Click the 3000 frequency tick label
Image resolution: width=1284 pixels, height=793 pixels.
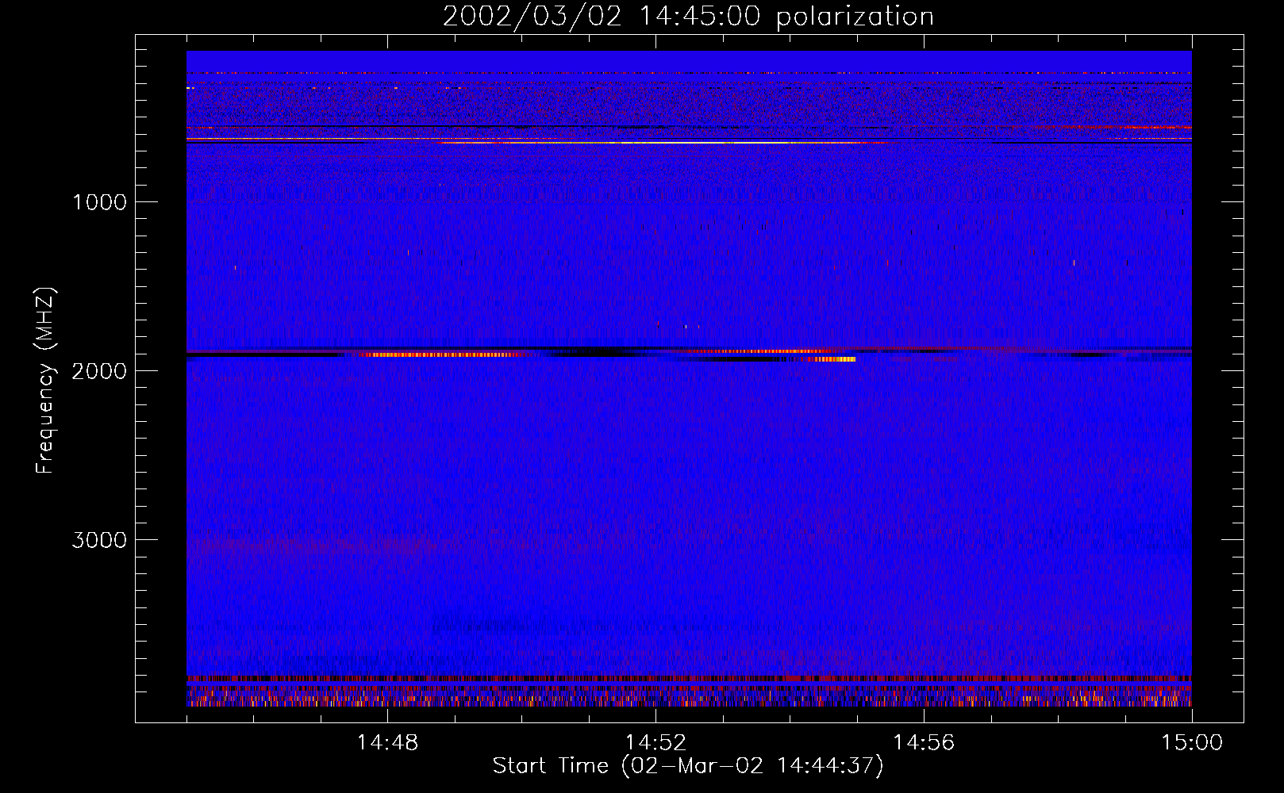click(x=99, y=540)
